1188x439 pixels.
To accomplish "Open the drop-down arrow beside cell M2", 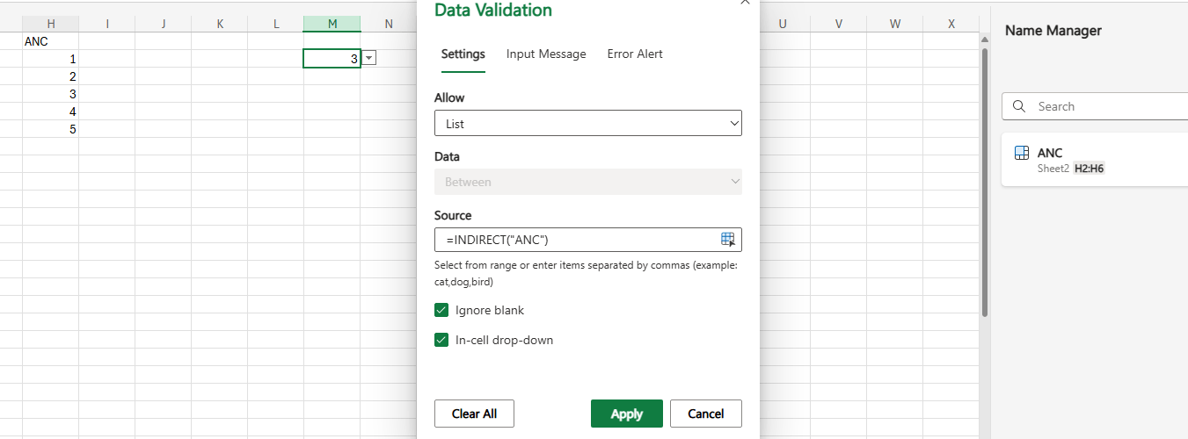I will click(x=369, y=58).
